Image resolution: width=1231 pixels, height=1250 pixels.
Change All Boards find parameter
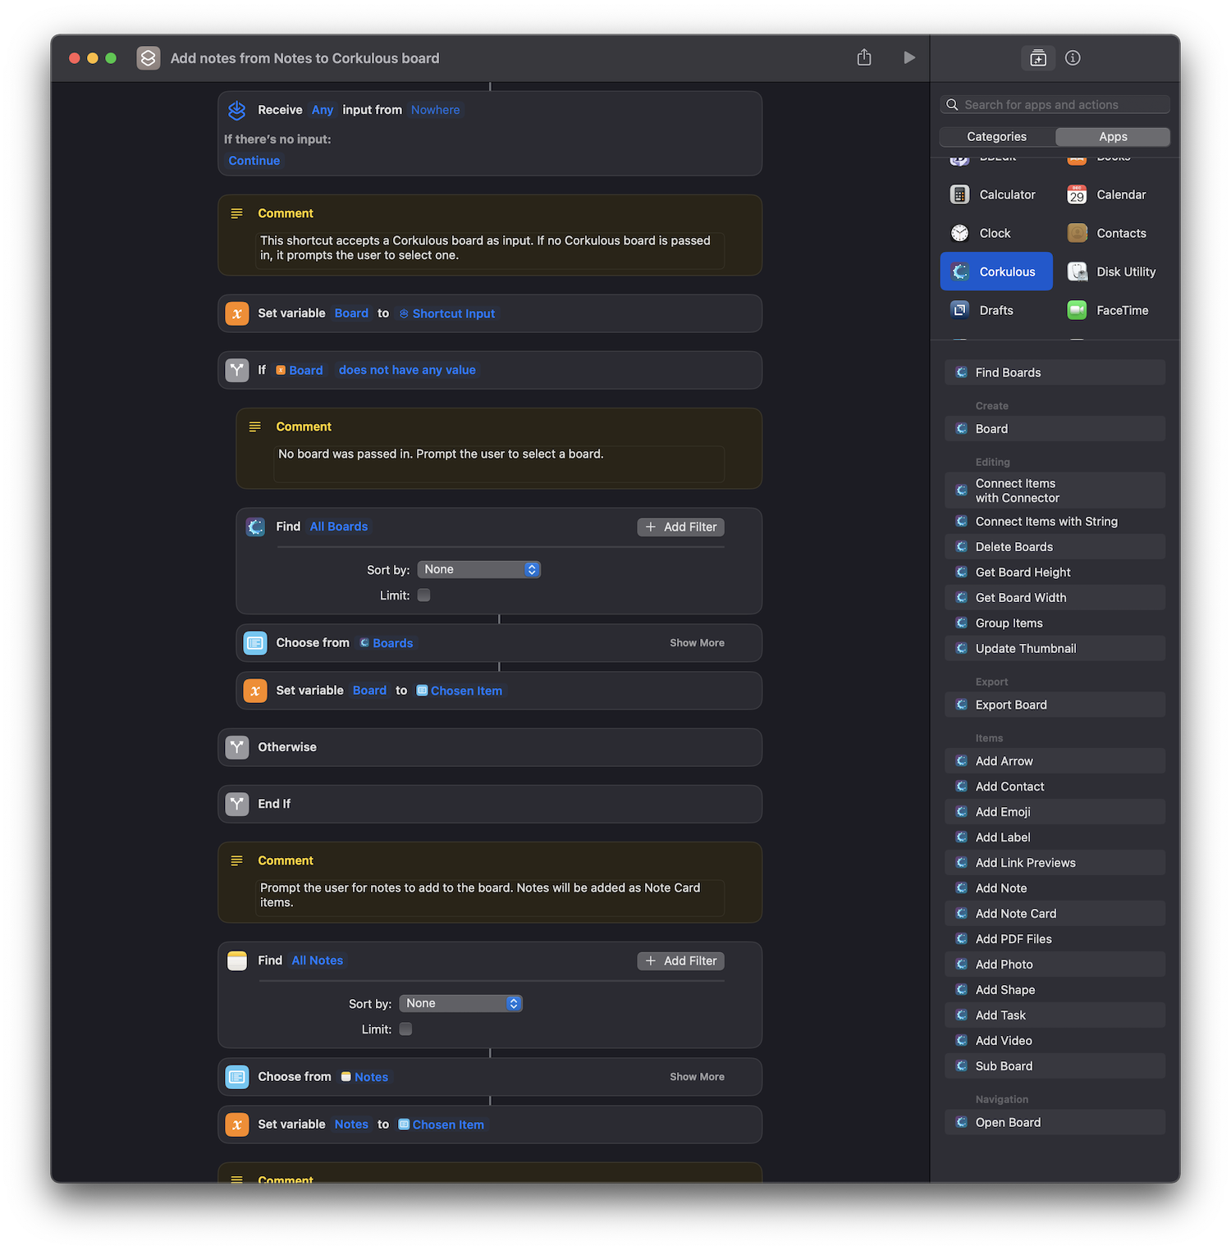pyautogui.click(x=339, y=527)
